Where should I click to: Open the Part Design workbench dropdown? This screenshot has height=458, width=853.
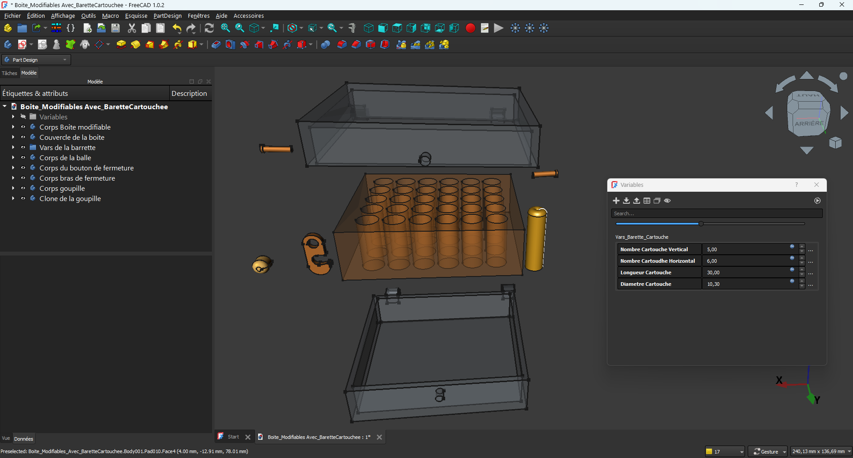36,60
